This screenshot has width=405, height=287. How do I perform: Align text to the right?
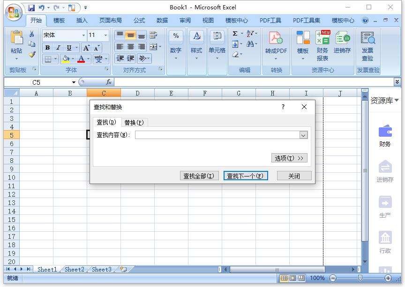tap(141, 47)
